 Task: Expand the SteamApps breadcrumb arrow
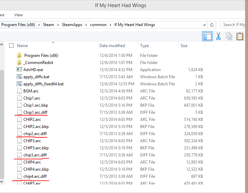tap(86, 25)
